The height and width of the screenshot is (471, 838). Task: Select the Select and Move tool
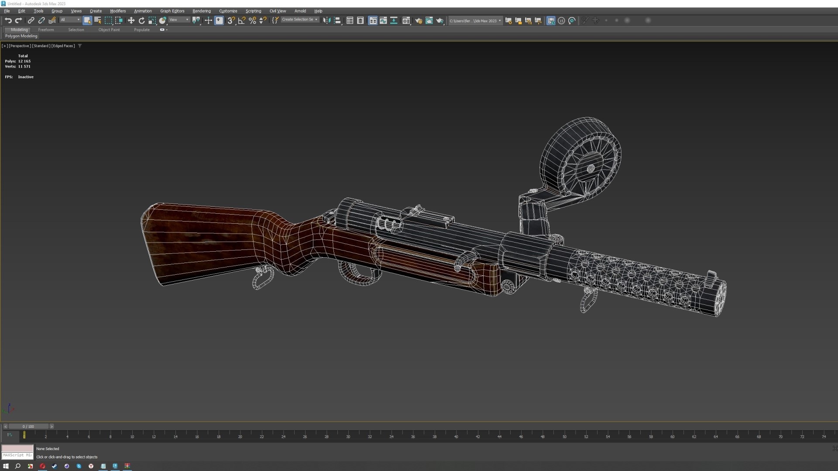point(131,20)
